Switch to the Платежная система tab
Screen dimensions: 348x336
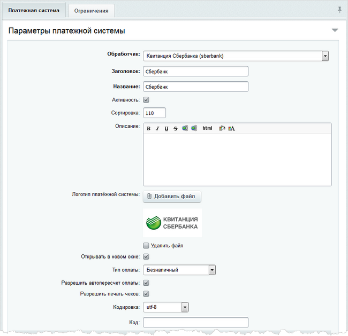click(x=34, y=10)
